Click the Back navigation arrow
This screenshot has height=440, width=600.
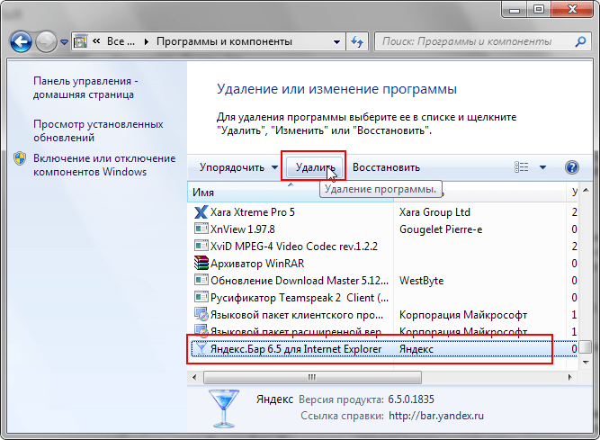pyautogui.click(x=21, y=41)
